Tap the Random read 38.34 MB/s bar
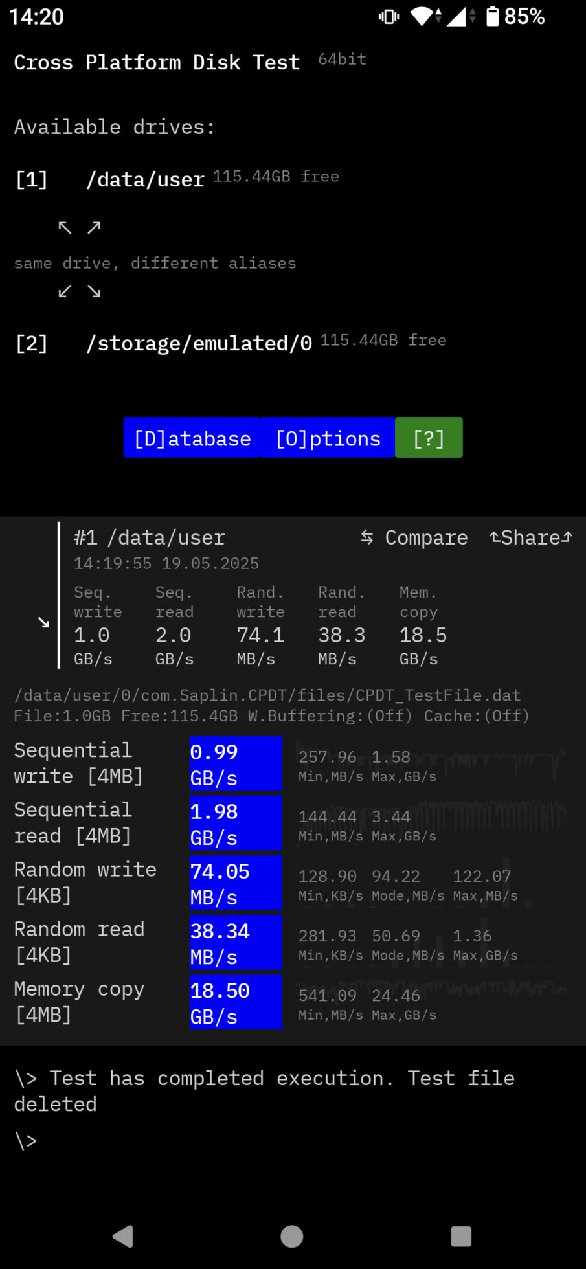Screen dimensions: 586x1269 [x=236, y=943]
